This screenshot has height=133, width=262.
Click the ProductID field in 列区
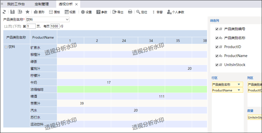click(255, 90)
